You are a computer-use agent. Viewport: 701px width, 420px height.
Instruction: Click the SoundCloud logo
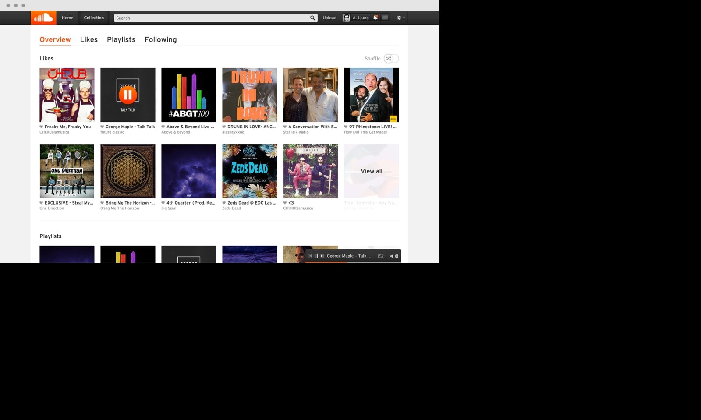(x=43, y=18)
